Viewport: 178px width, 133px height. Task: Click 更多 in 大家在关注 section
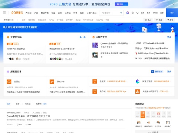(169, 37)
